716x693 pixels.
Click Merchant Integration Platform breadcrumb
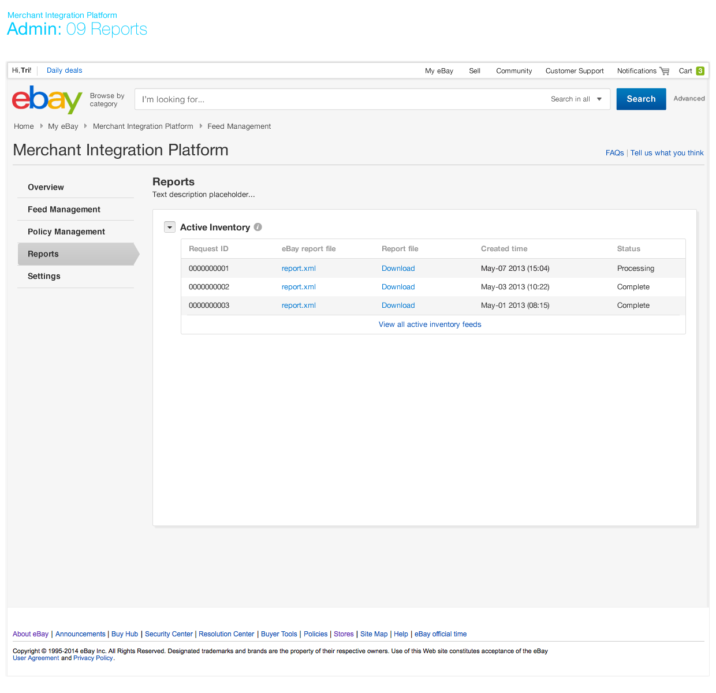pos(143,126)
